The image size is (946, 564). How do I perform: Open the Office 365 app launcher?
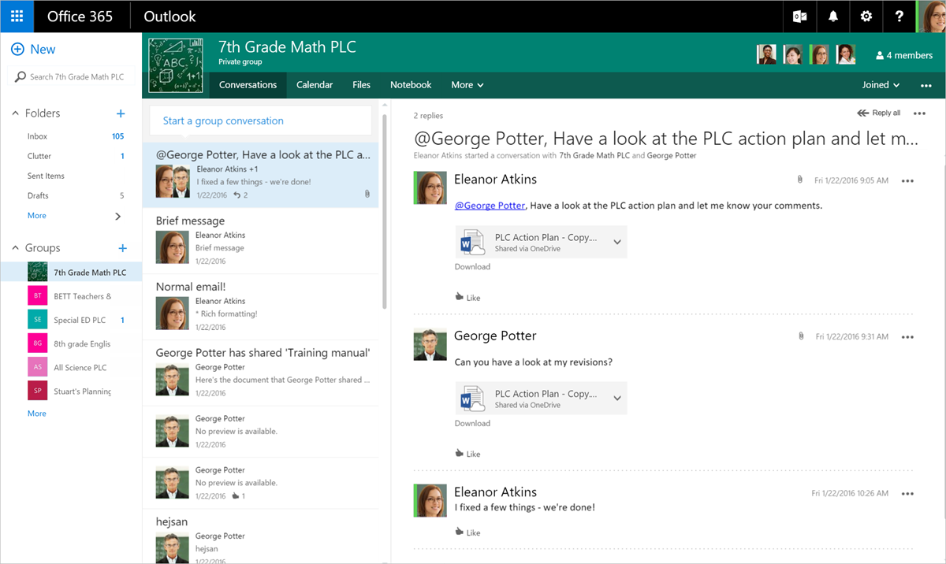pos(17,16)
